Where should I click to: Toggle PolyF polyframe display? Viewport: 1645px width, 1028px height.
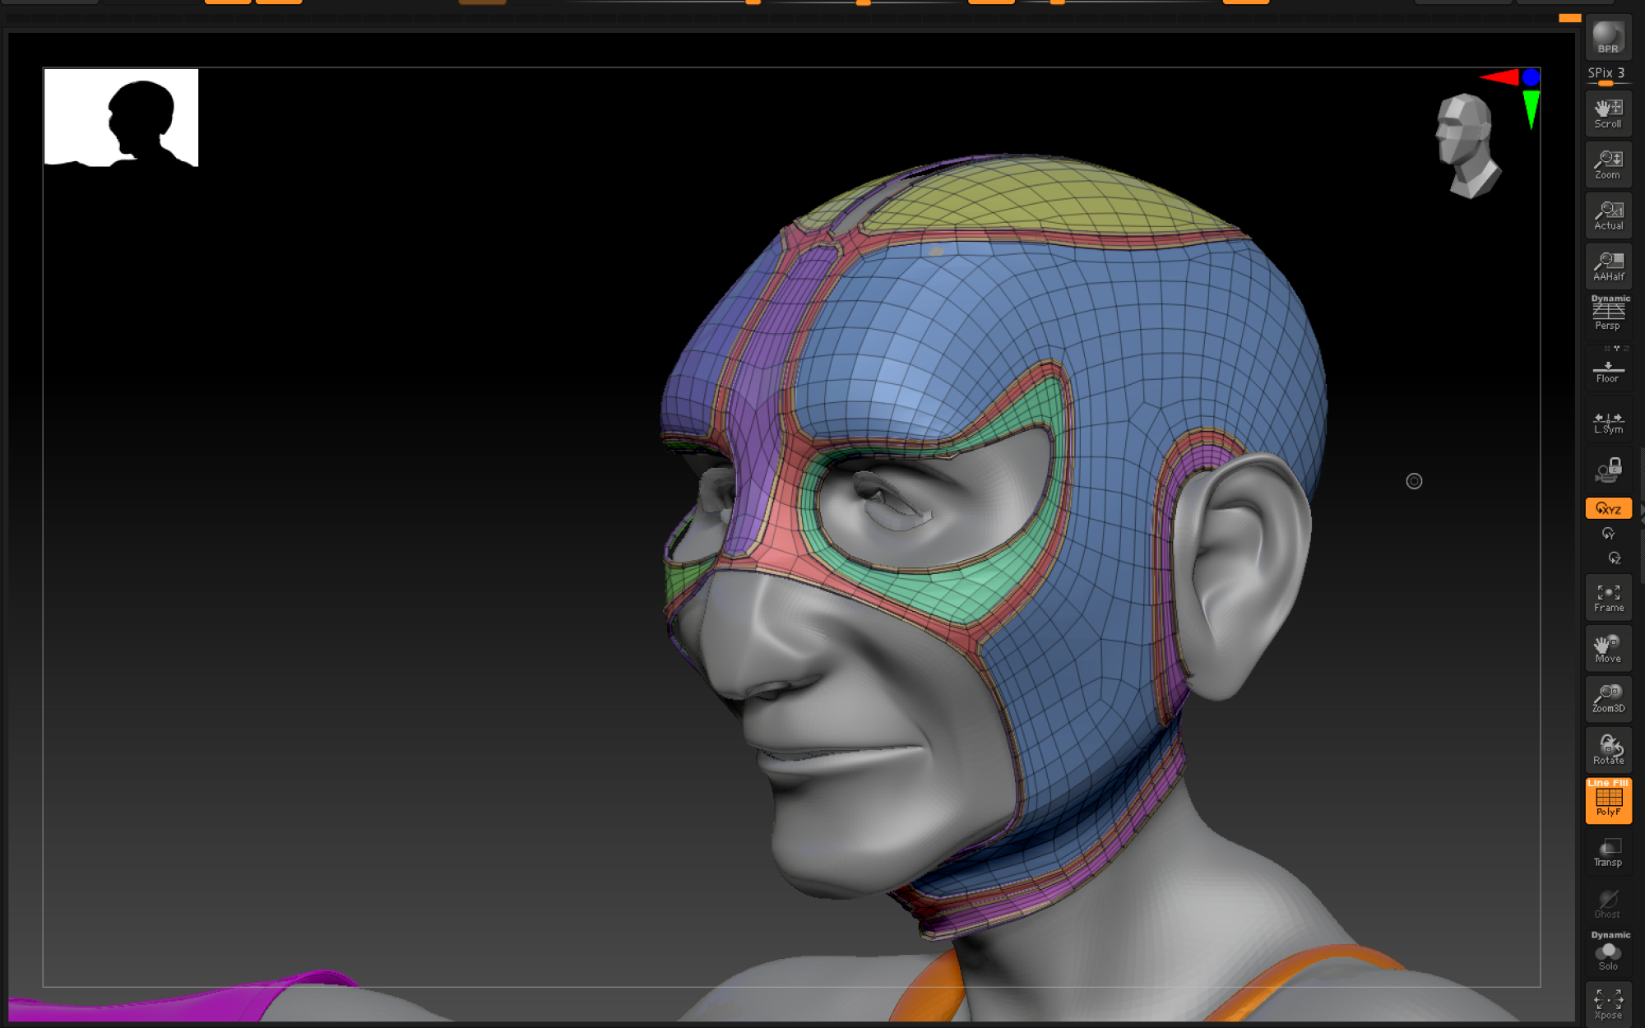point(1608,800)
